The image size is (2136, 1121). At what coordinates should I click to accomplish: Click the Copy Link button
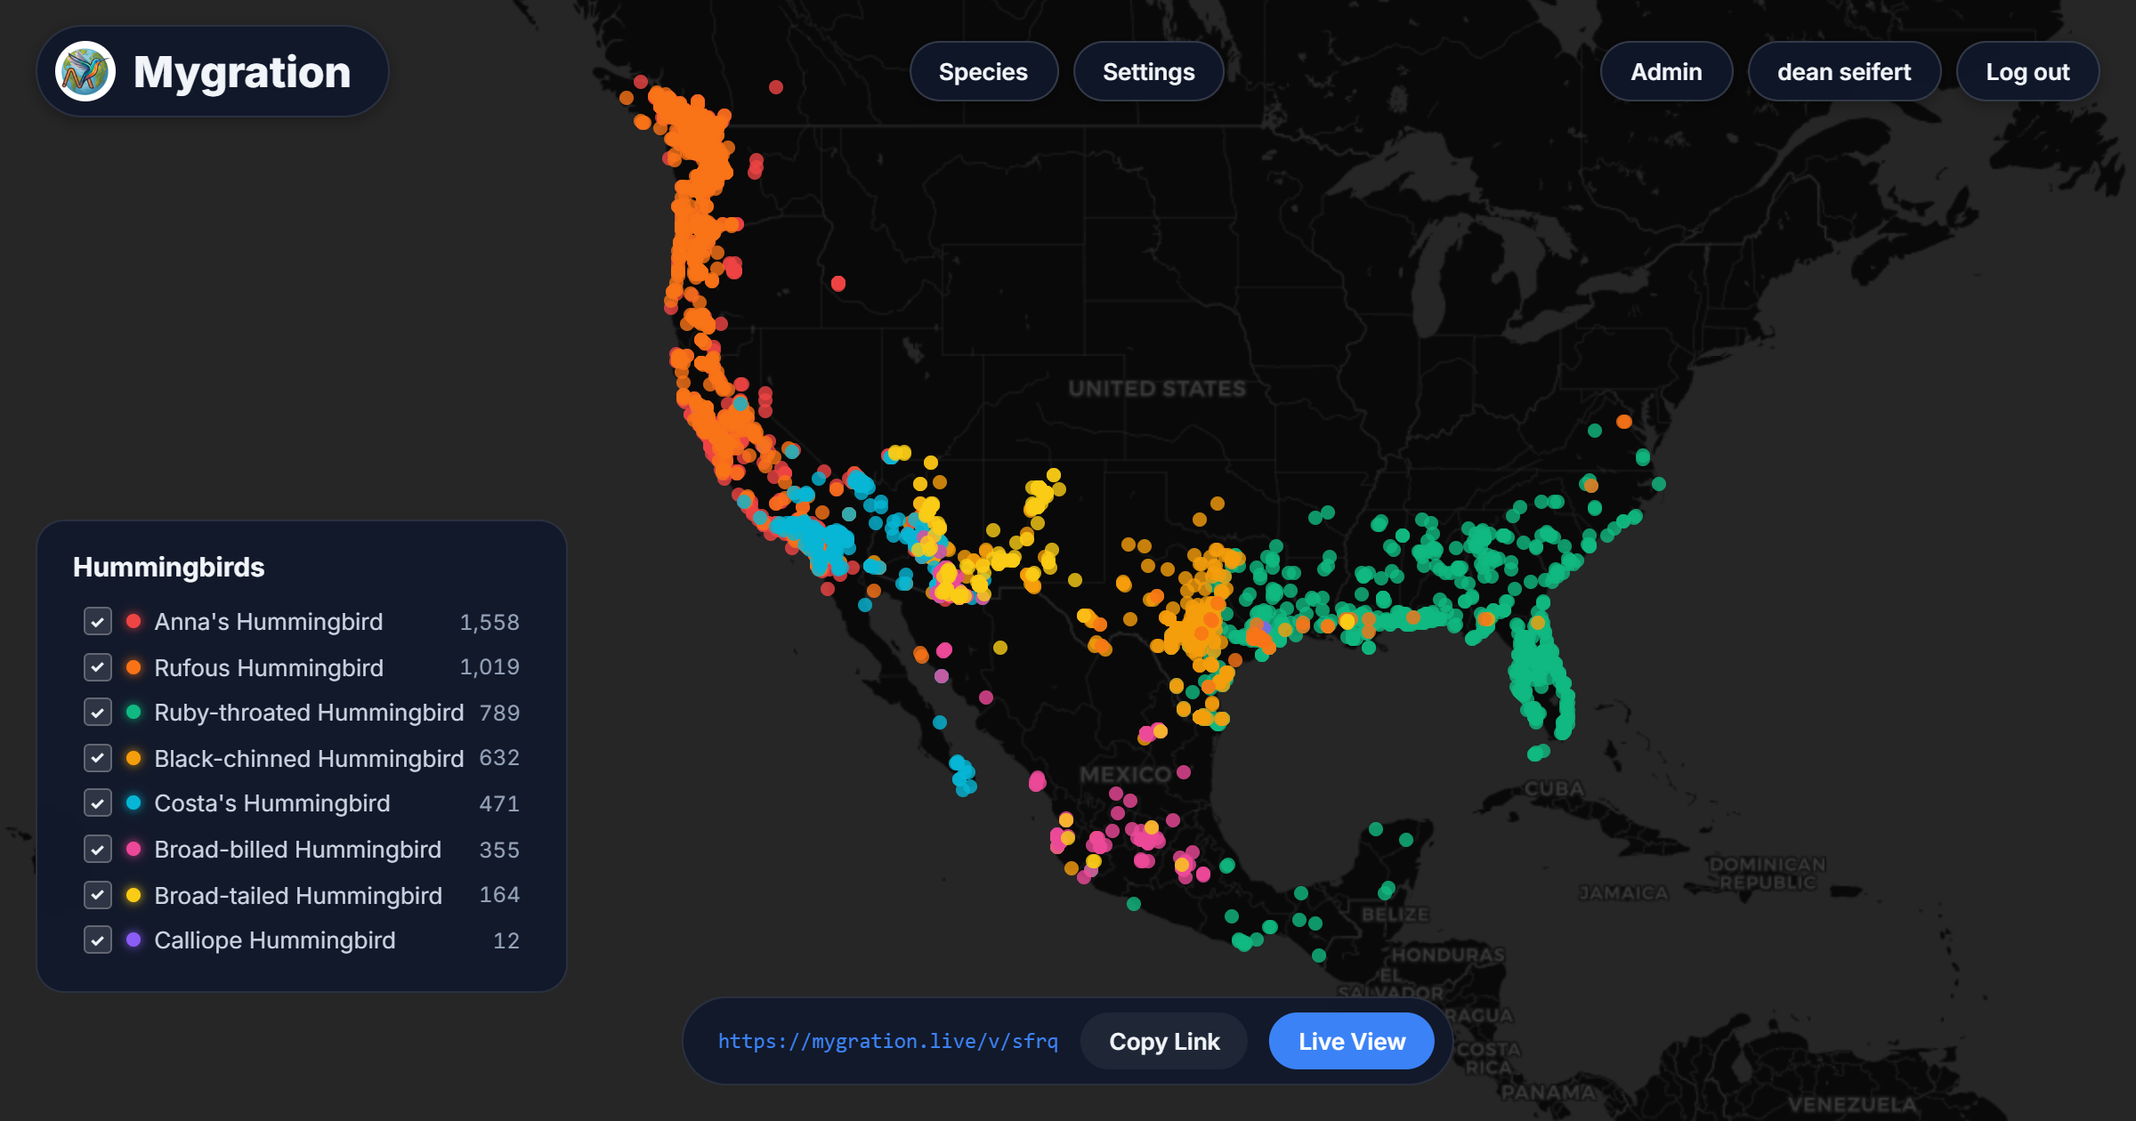point(1164,1041)
